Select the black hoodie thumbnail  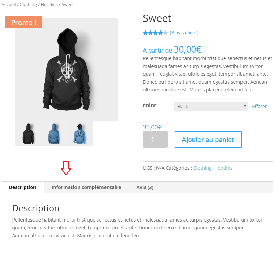click(28, 134)
